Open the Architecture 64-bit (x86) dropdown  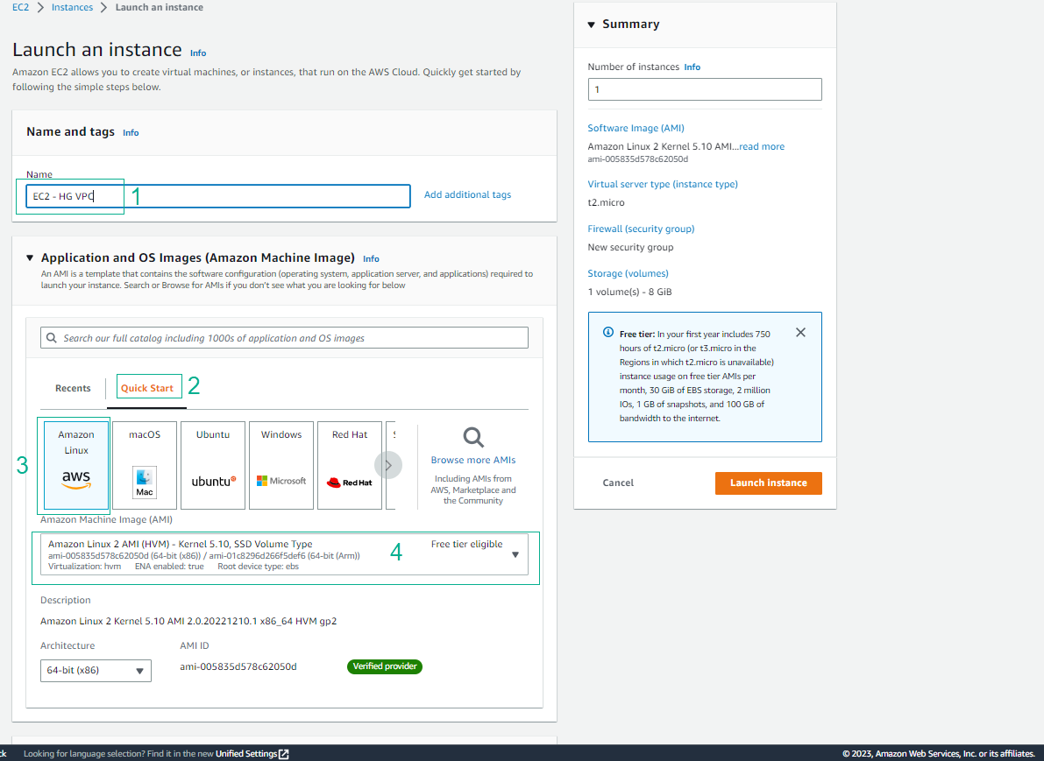pos(96,671)
